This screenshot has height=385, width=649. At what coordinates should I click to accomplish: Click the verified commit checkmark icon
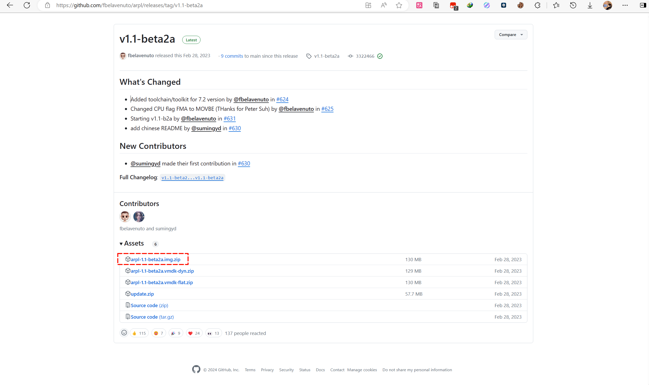pyautogui.click(x=380, y=56)
